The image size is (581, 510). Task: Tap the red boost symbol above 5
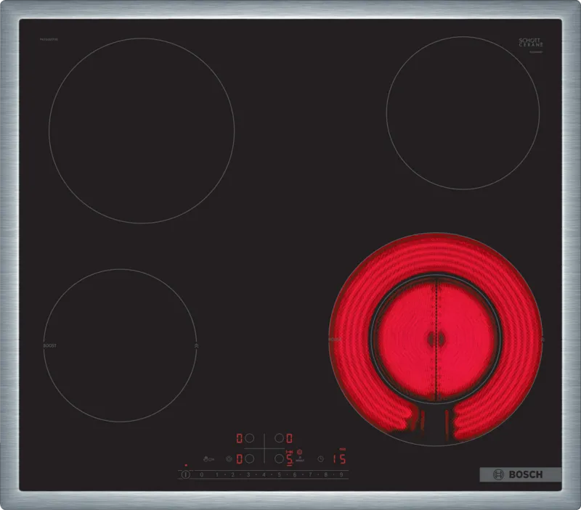[x=300, y=451]
